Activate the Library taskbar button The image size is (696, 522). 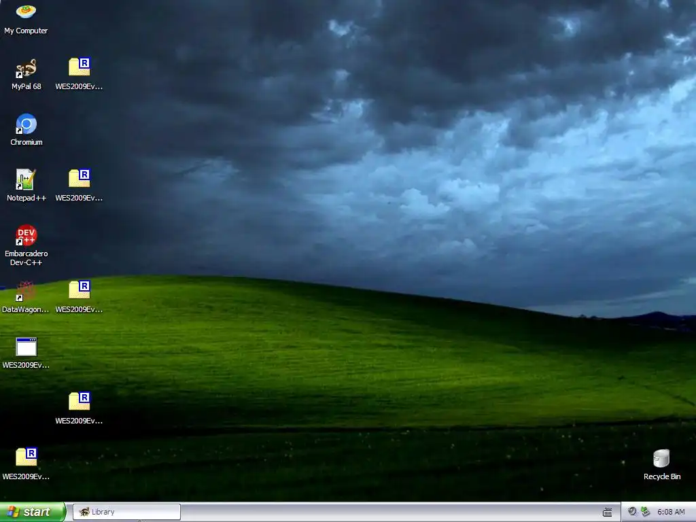tap(126, 512)
